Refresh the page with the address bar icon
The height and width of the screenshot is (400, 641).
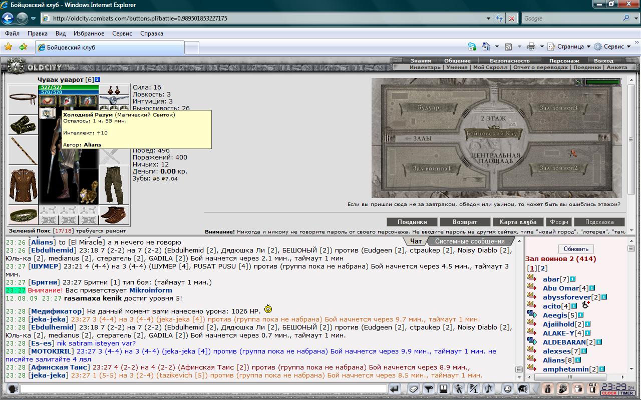pos(499,18)
